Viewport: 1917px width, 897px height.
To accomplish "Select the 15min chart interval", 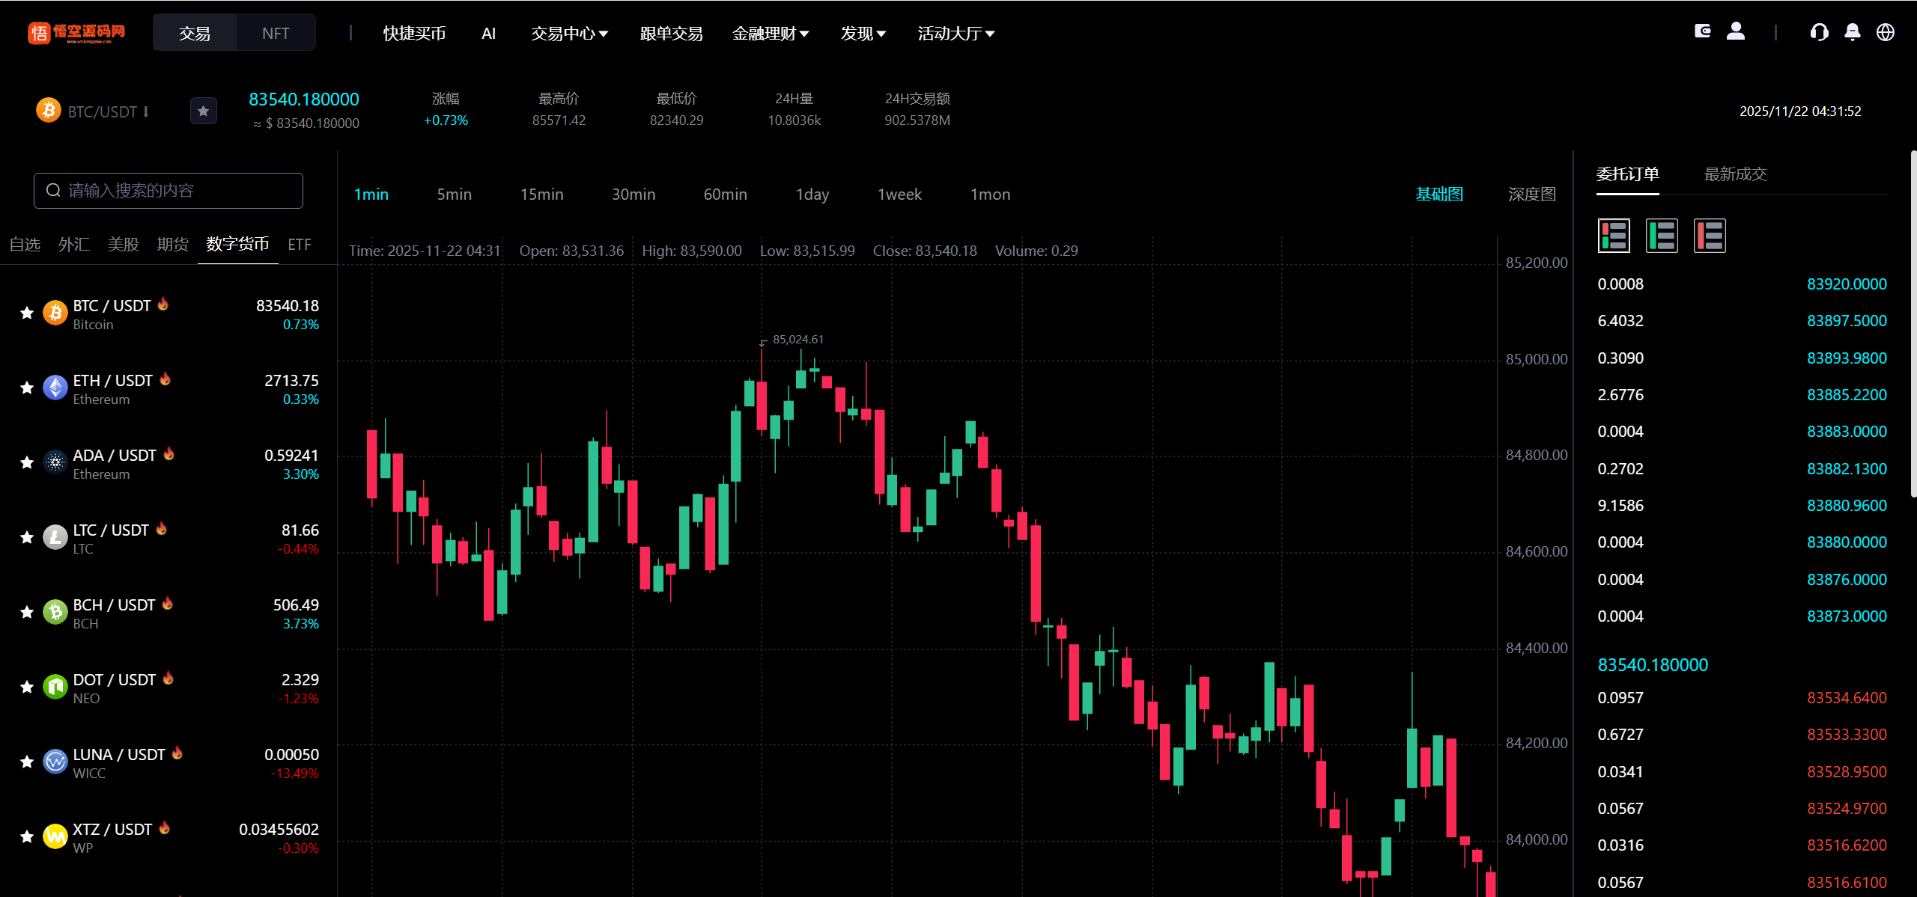I will [x=541, y=195].
